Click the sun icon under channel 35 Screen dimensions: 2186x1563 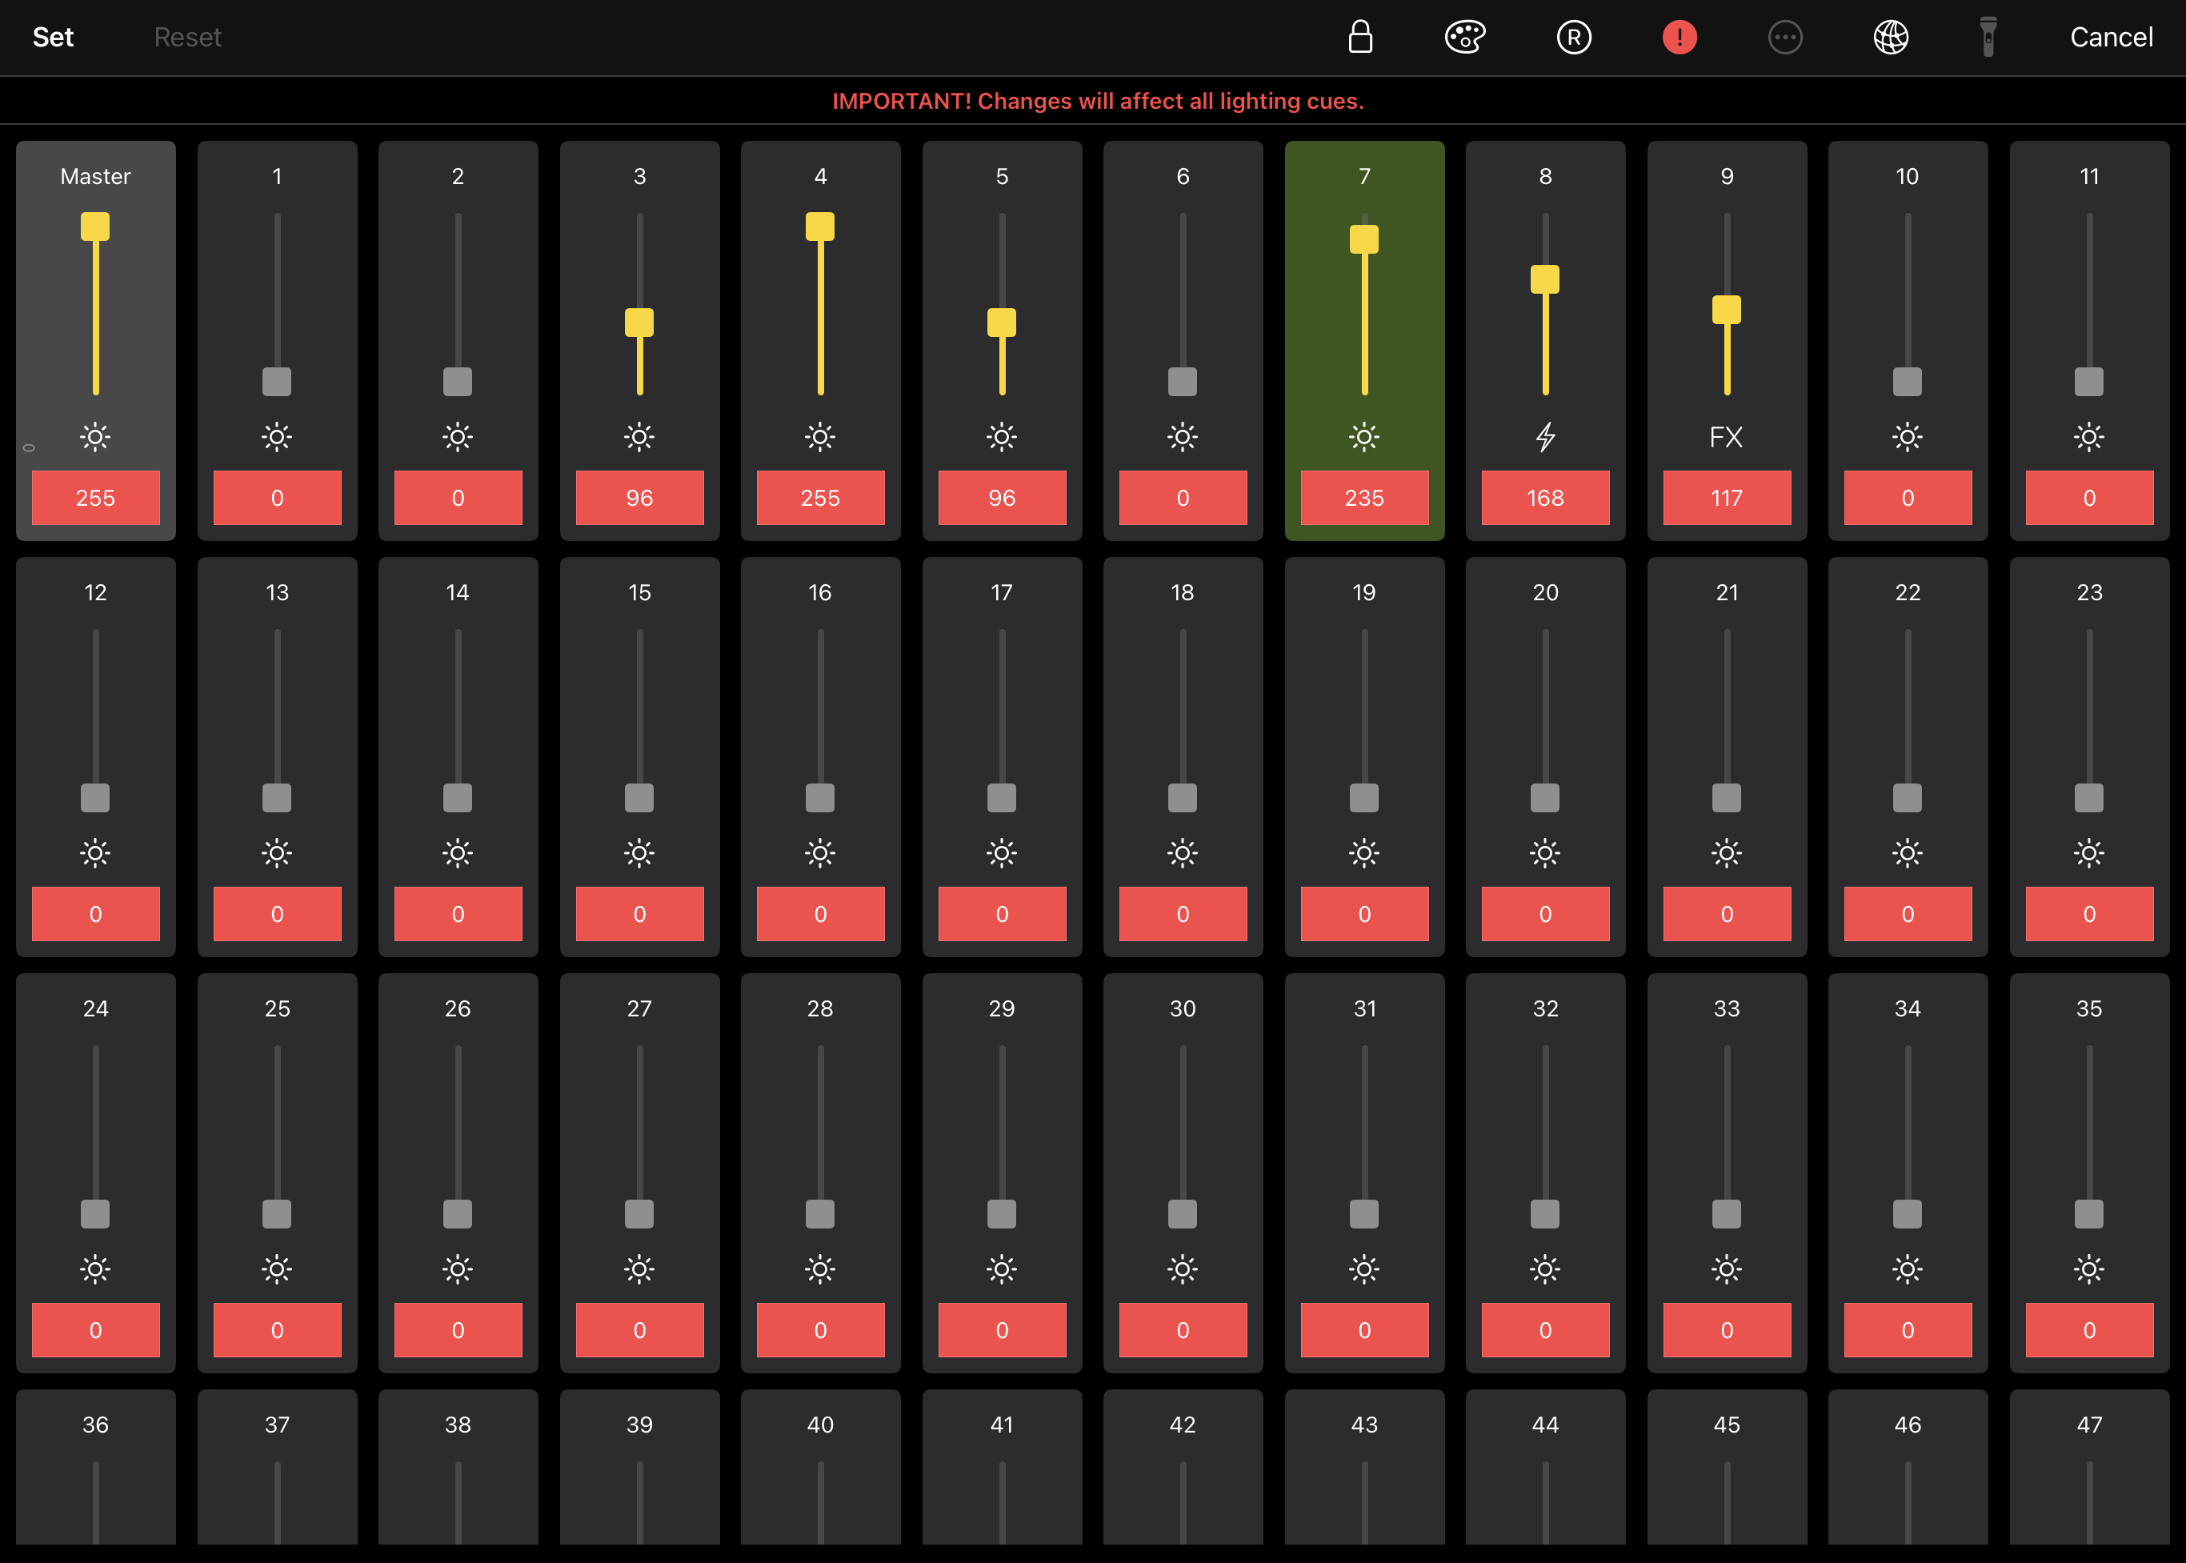pos(2089,1268)
